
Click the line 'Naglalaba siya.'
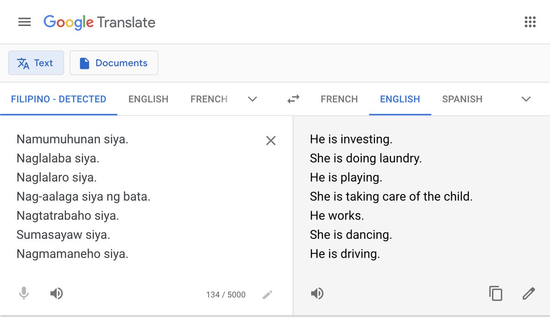(58, 158)
